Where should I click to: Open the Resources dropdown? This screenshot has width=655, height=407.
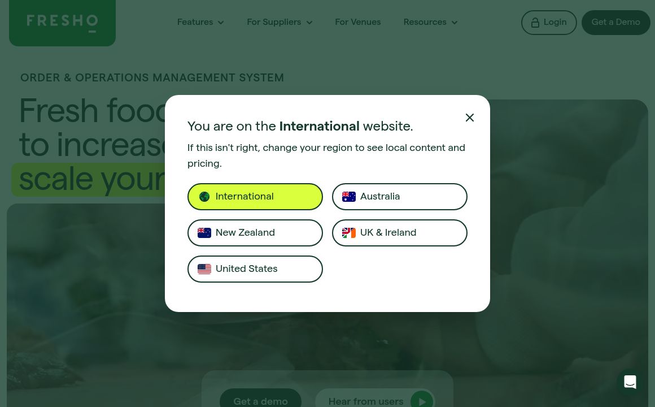[430, 23]
